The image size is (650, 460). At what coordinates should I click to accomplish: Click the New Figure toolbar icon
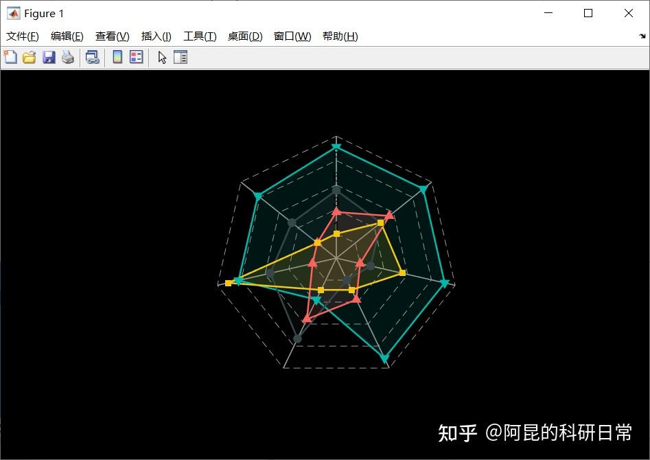pyautogui.click(x=10, y=57)
